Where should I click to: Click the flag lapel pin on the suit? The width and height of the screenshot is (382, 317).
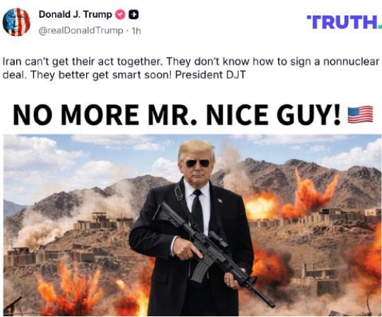pyautogui.click(x=220, y=201)
